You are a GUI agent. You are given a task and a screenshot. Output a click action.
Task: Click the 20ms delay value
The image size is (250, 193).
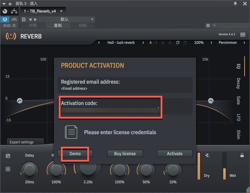coord(29,182)
